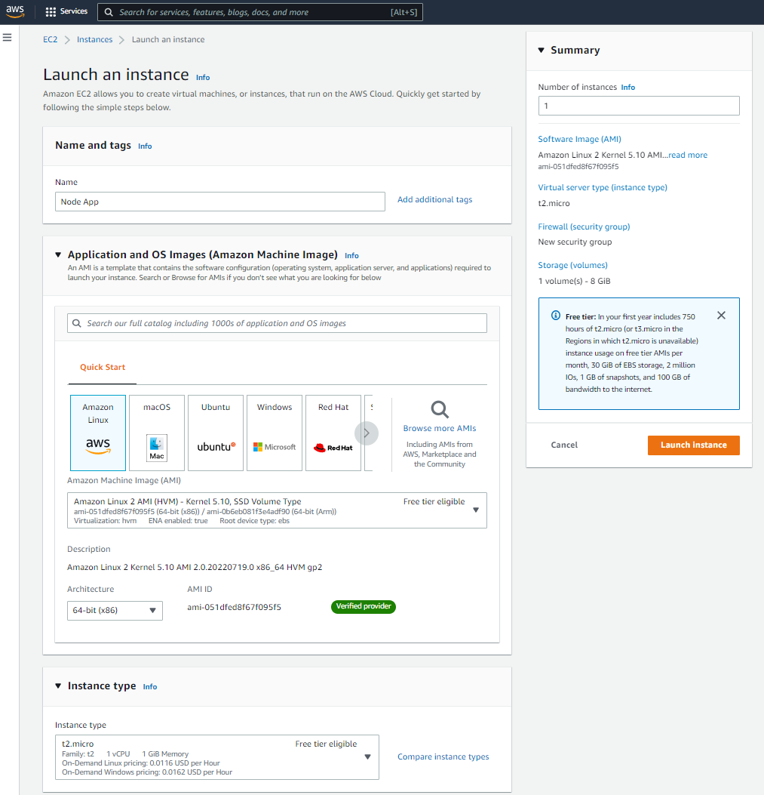
Task: Click the AWS logo home icon
Action: [15, 11]
